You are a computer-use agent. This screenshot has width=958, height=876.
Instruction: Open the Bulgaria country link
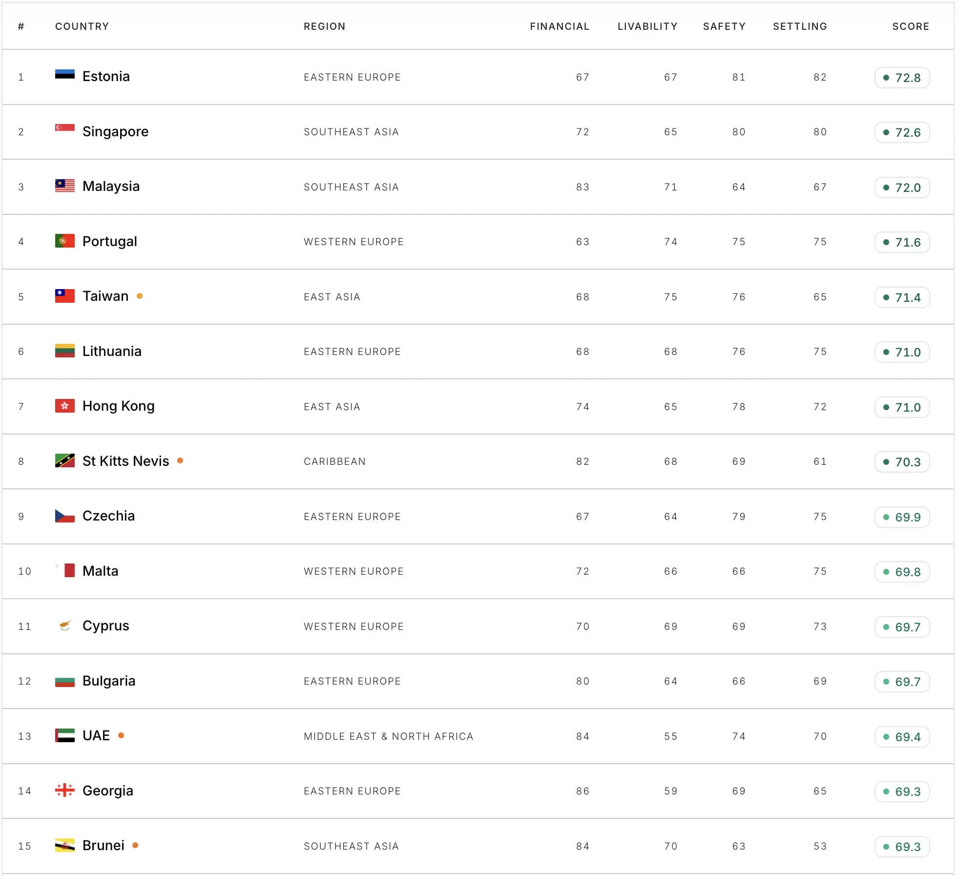click(x=109, y=681)
